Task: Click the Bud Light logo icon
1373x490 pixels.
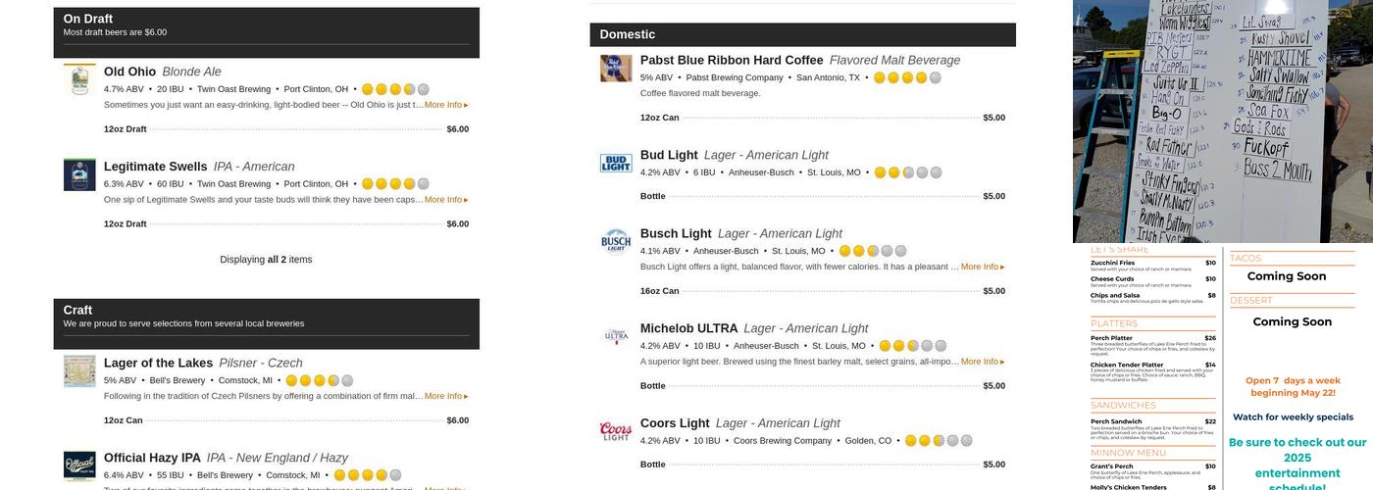Action: (616, 163)
